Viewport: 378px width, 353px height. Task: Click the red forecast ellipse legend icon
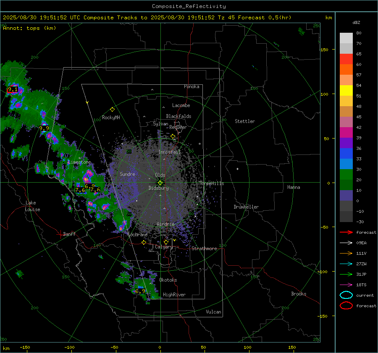coord(346,306)
